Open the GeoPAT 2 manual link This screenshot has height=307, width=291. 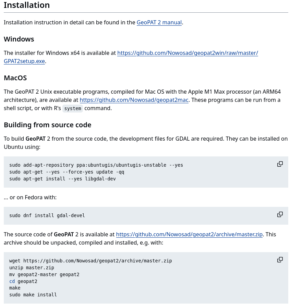tap(159, 23)
